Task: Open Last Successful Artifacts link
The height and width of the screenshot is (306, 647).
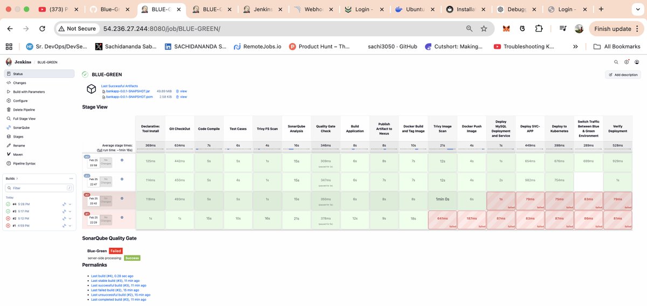Action: [120, 86]
